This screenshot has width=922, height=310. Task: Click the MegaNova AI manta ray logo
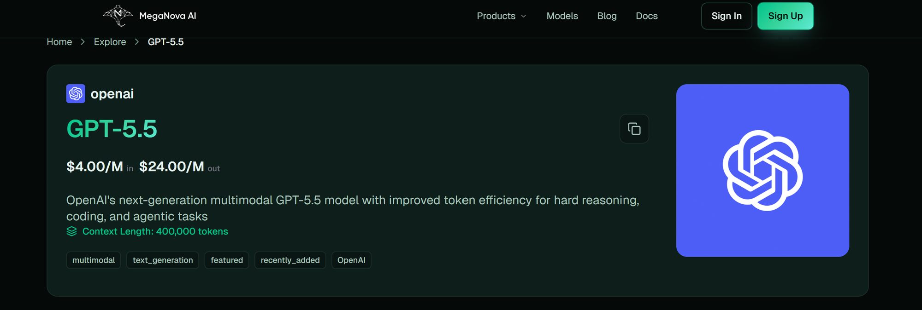(x=118, y=16)
